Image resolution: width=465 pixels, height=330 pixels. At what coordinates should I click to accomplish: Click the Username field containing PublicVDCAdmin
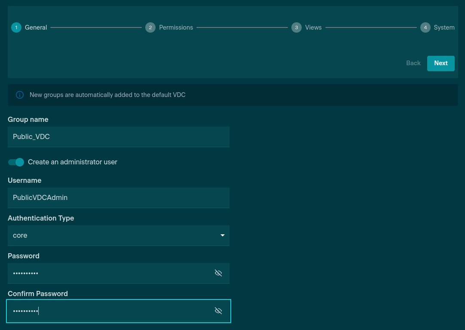point(118,198)
